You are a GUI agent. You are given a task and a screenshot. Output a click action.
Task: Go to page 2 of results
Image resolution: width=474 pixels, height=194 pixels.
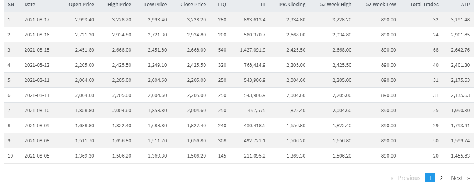[x=441, y=178]
